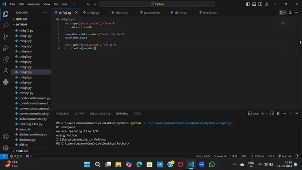Run the Python file with play button
Screen dimensions: 302x170
[281, 13]
